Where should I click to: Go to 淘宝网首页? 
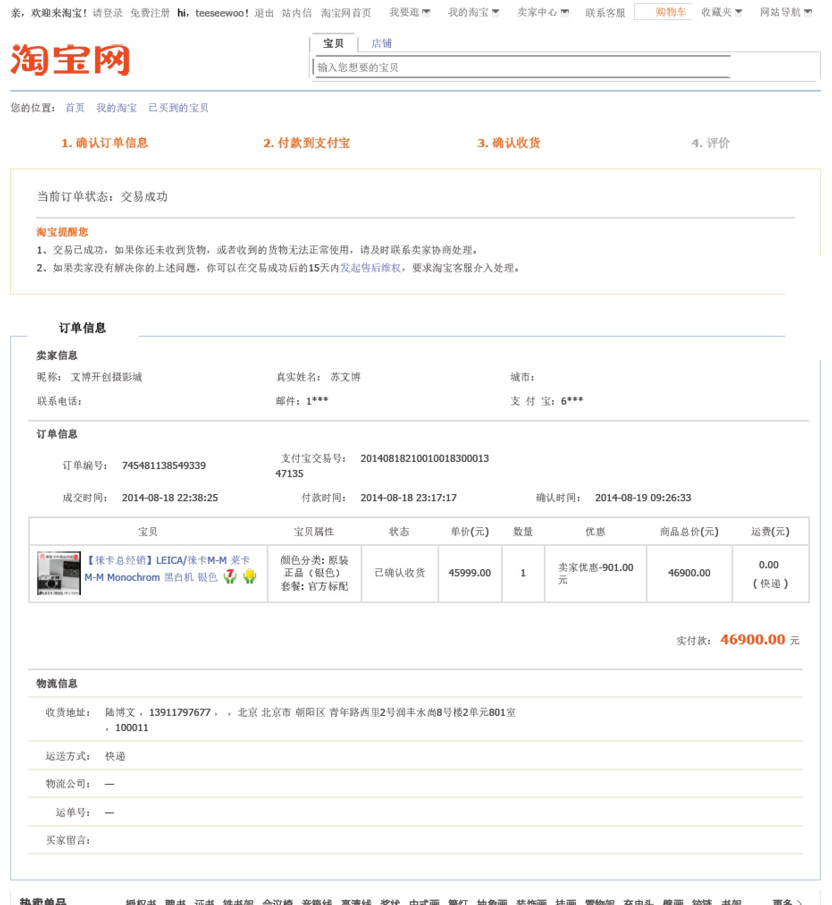346,13
